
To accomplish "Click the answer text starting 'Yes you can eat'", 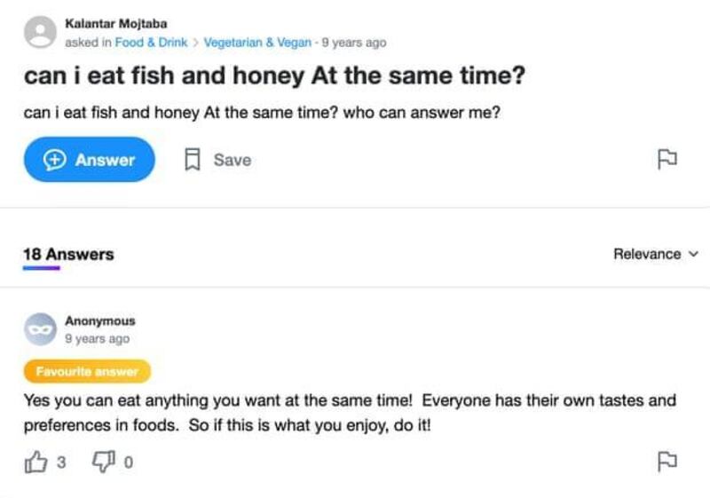I will coord(350,412).
